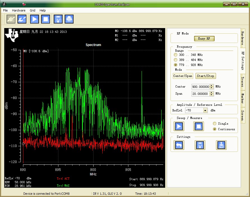Switch to the Traces side tab
Screen dimensions: 250x197
click(242, 82)
